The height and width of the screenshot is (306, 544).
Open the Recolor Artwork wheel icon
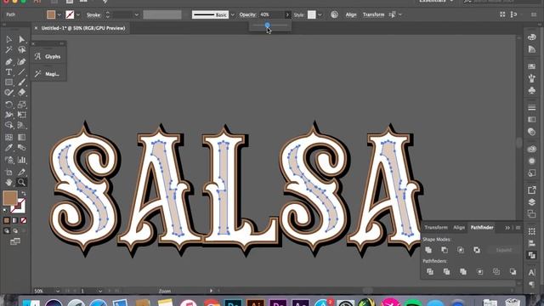[x=334, y=14]
